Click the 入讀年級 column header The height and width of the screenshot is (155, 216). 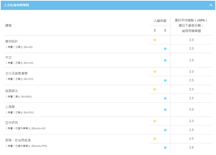160,21
